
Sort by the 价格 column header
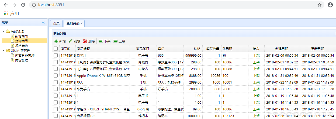pos(193,49)
